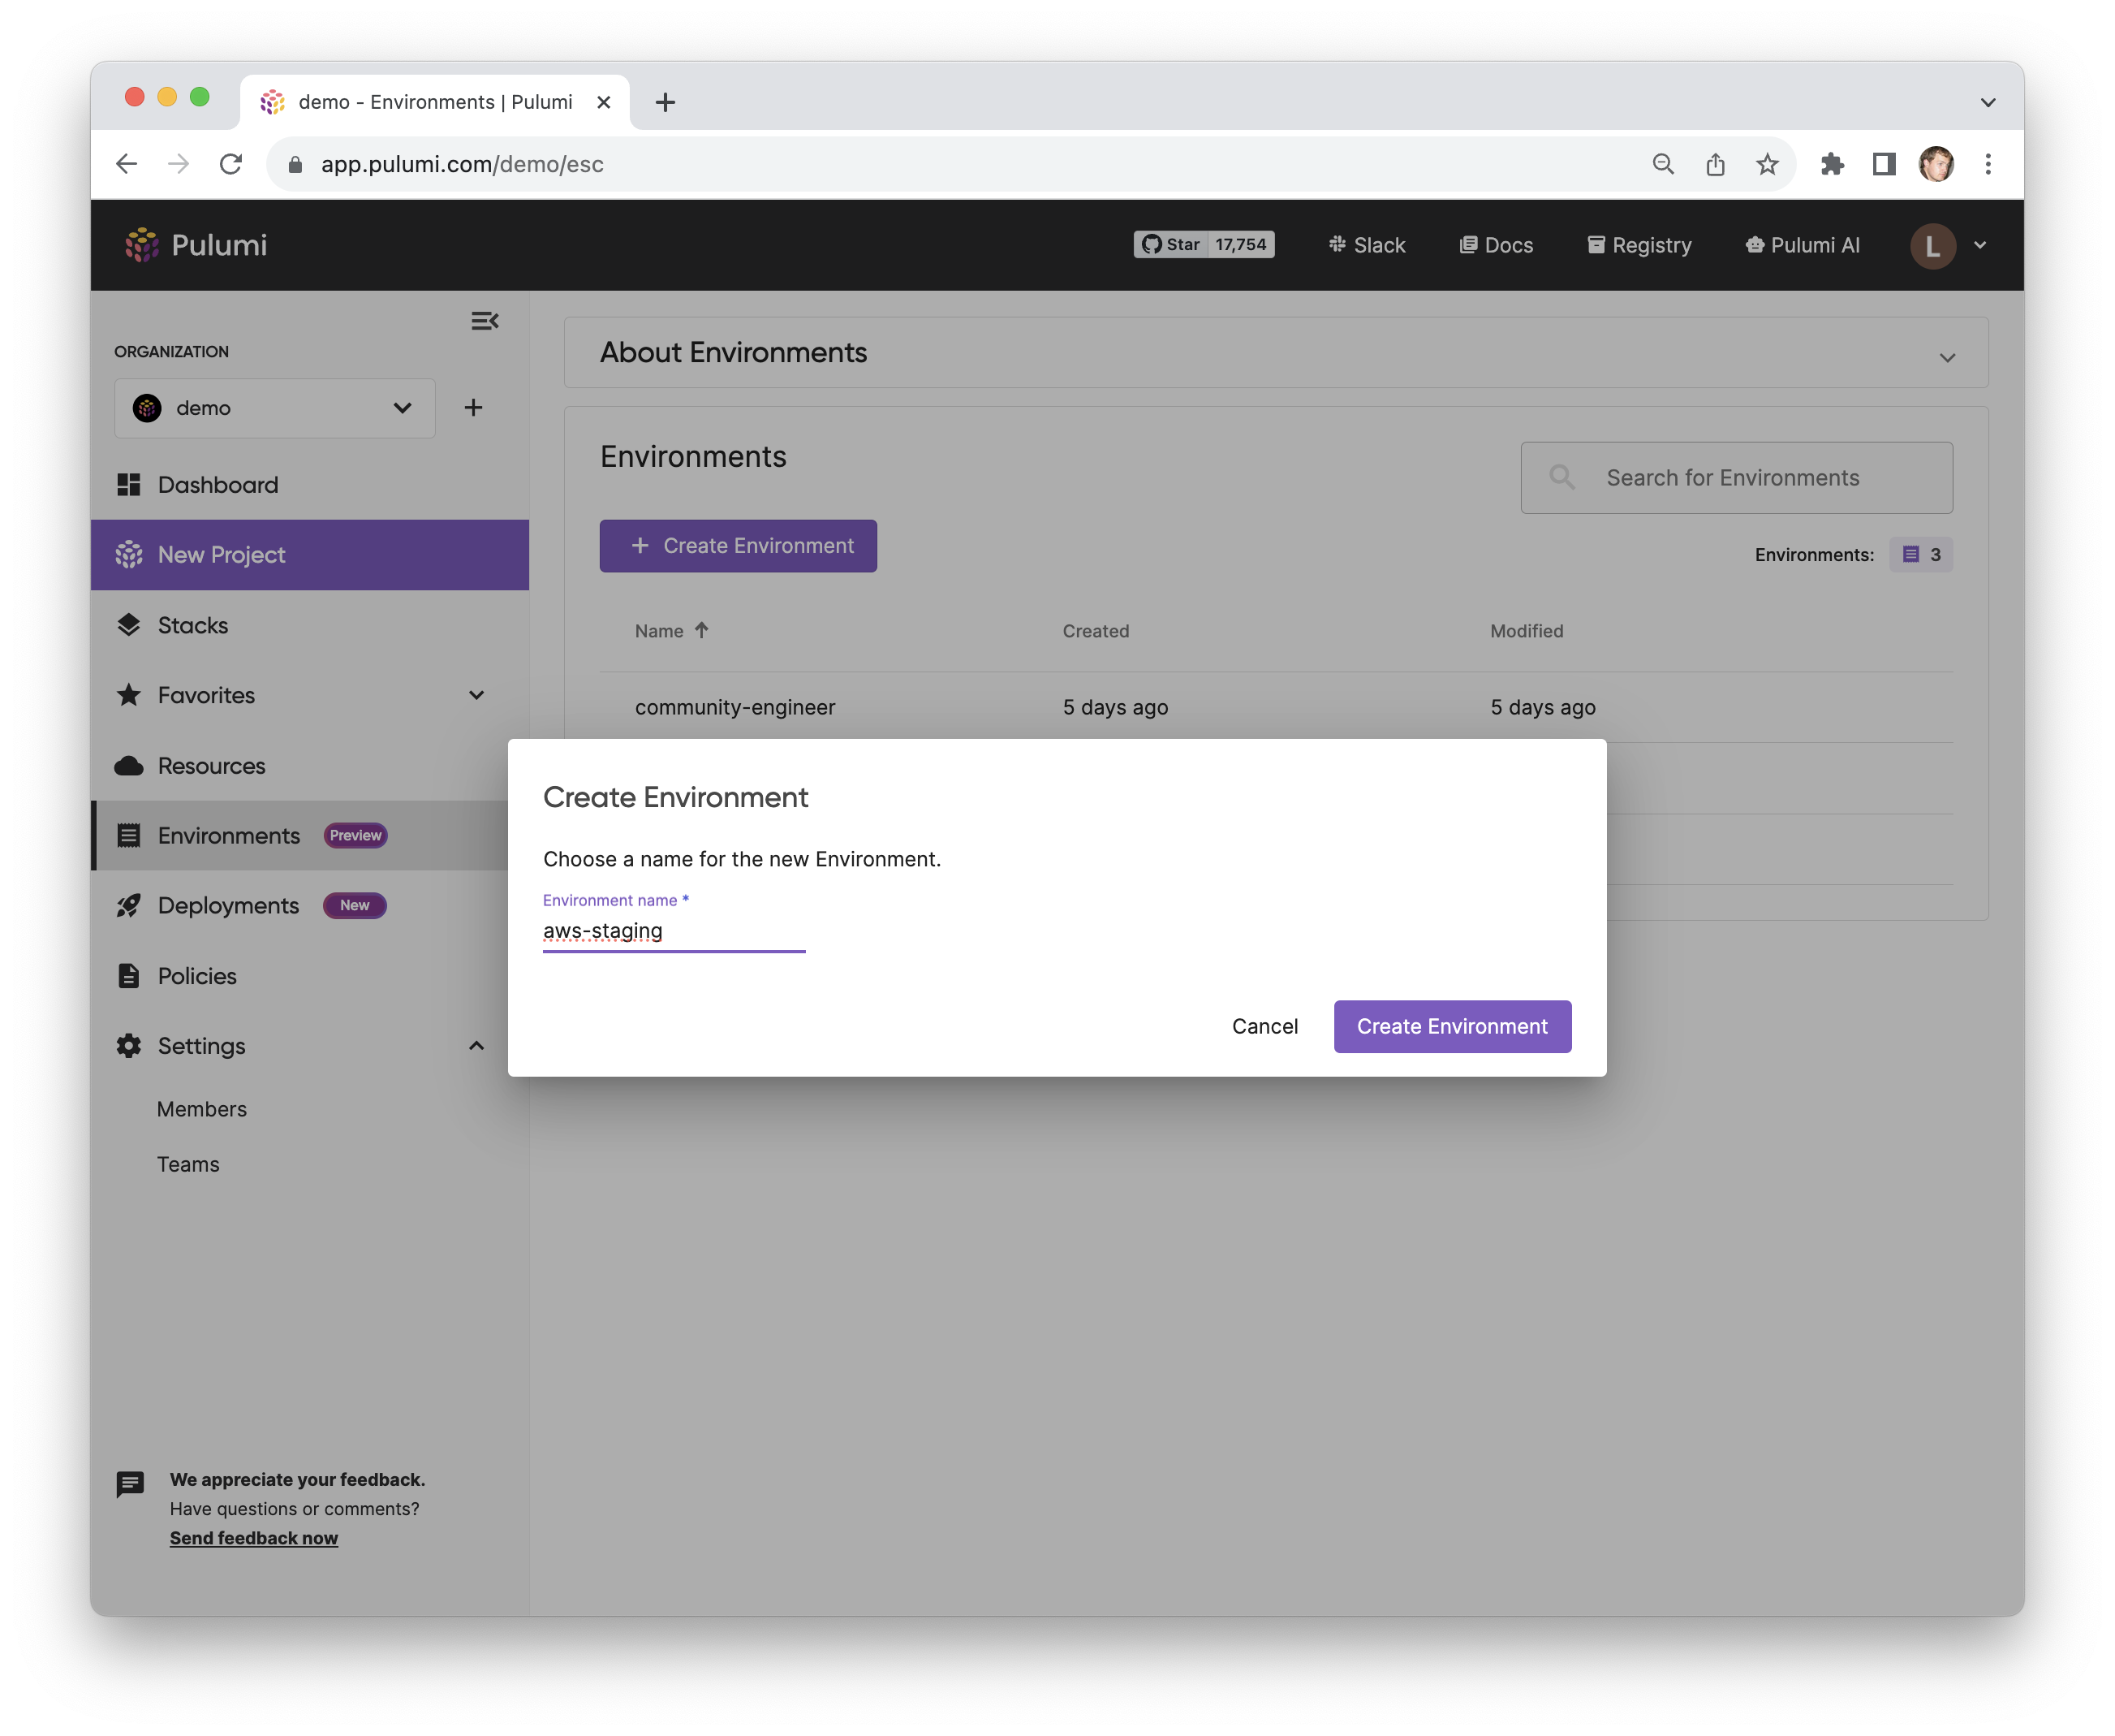Click the Search for Environments field
2115x1736 pixels.
pyautogui.click(x=1736, y=478)
